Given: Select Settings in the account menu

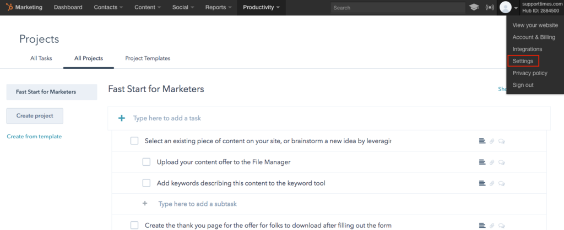Looking at the screenshot, I should pyautogui.click(x=523, y=61).
